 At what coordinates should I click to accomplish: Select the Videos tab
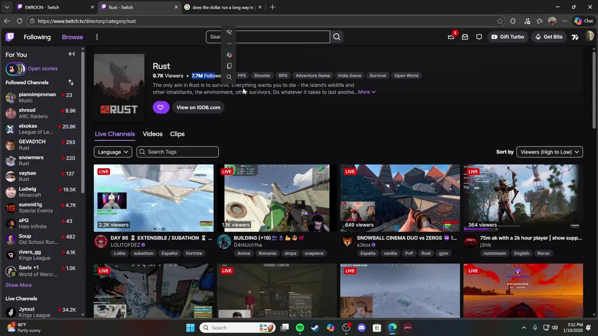(153, 134)
